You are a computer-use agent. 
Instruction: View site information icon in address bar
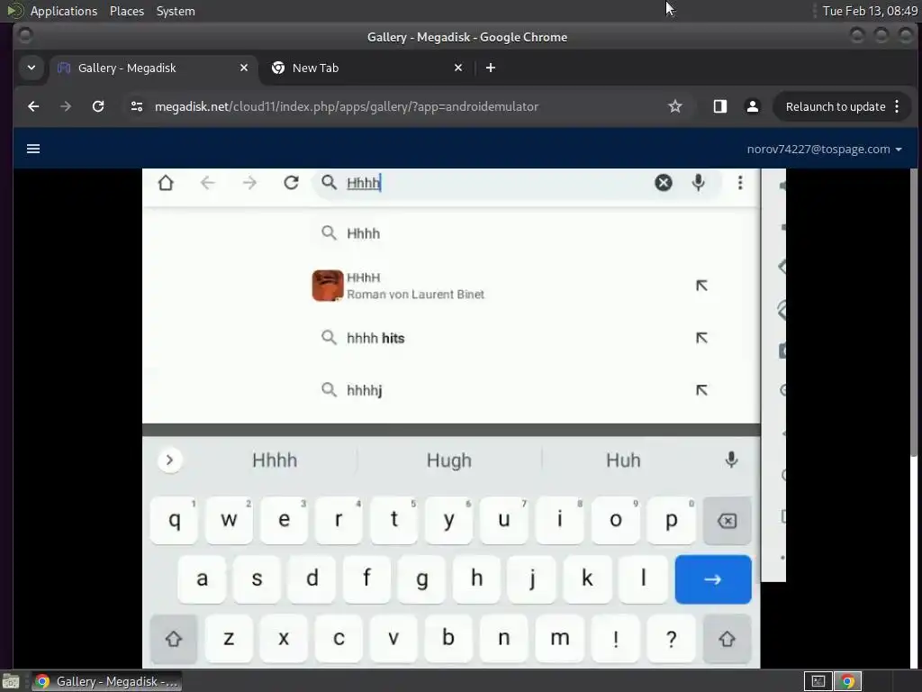pyautogui.click(x=137, y=106)
